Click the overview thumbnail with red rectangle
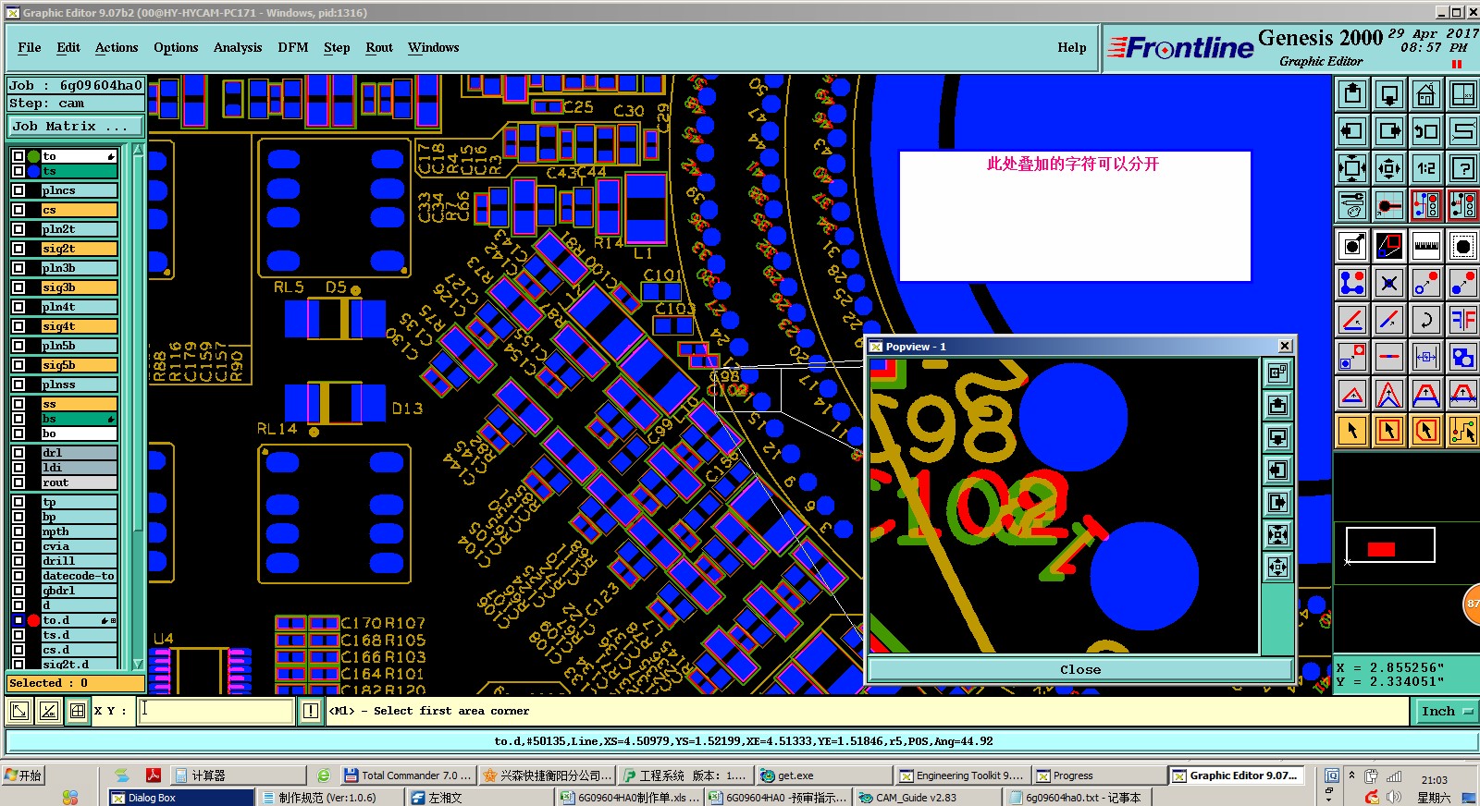The height and width of the screenshot is (806, 1480). click(x=1390, y=545)
